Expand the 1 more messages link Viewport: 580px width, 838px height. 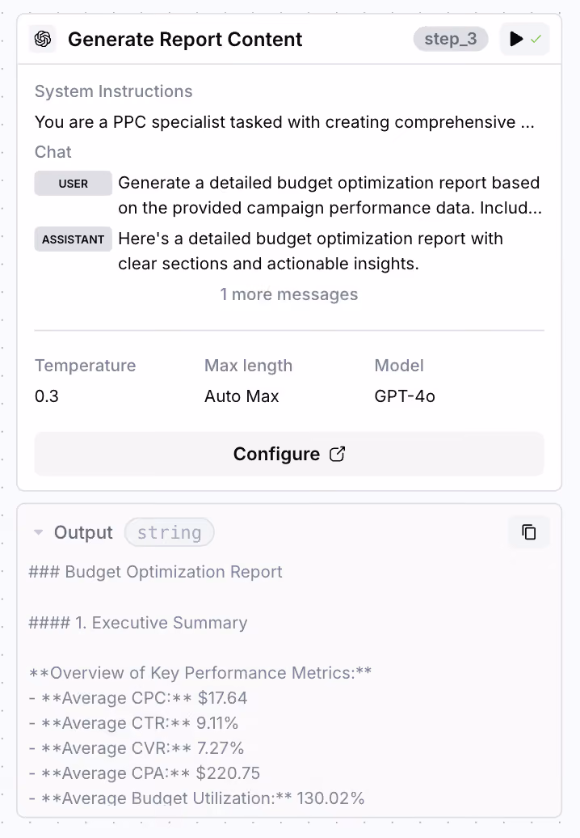[289, 294]
